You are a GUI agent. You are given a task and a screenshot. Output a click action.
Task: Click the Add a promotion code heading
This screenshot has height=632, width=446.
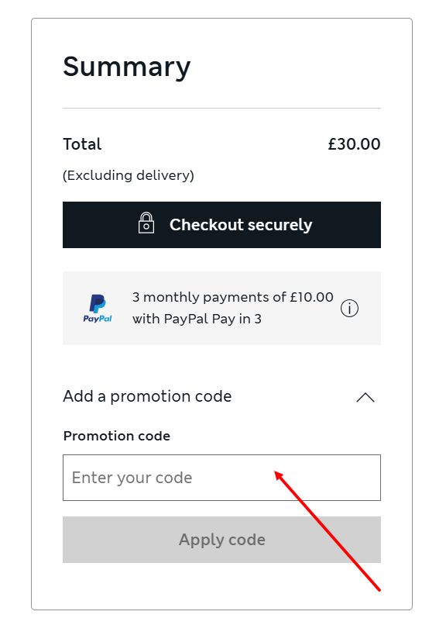click(147, 396)
